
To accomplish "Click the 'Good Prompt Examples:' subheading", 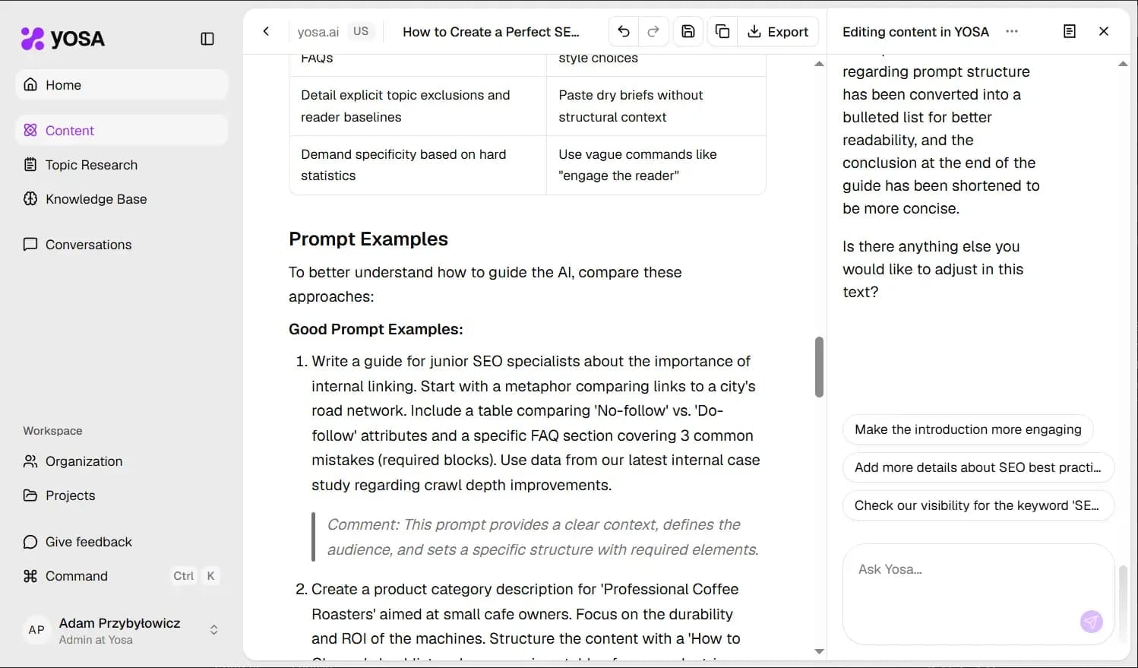I will tap(376, 329).
